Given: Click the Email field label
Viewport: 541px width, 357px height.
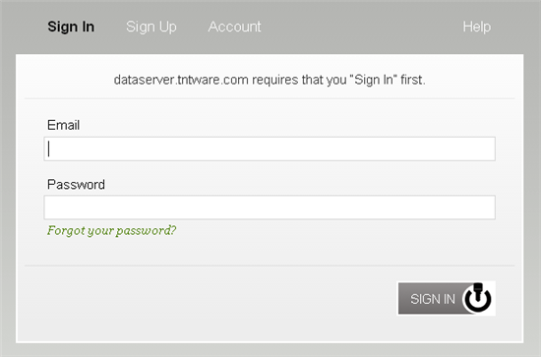Looking at the screenshot, I should pos(64,125).
